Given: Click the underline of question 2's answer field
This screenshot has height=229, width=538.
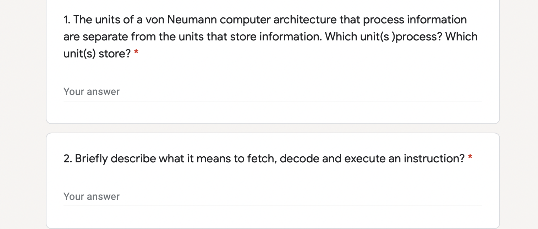Looking at the screenshot, I should click(x=273, y=206).
